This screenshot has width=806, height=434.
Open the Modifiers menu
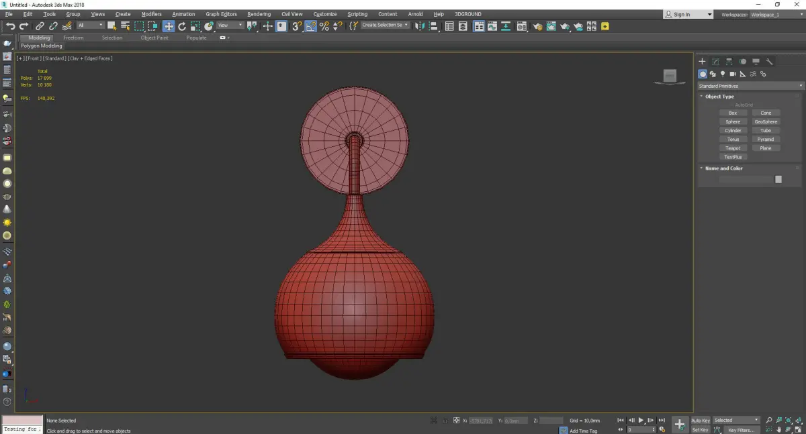pos(151,14)
